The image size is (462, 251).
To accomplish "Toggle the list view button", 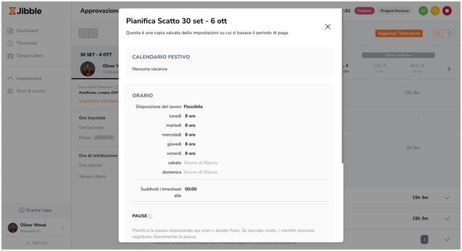I will tap(439, 34).
